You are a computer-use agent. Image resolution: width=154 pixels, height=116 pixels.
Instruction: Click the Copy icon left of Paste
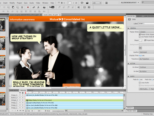pos(9,7)
